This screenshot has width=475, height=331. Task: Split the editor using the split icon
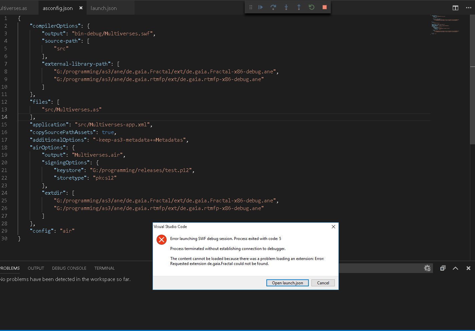click(x=455, y=8)
